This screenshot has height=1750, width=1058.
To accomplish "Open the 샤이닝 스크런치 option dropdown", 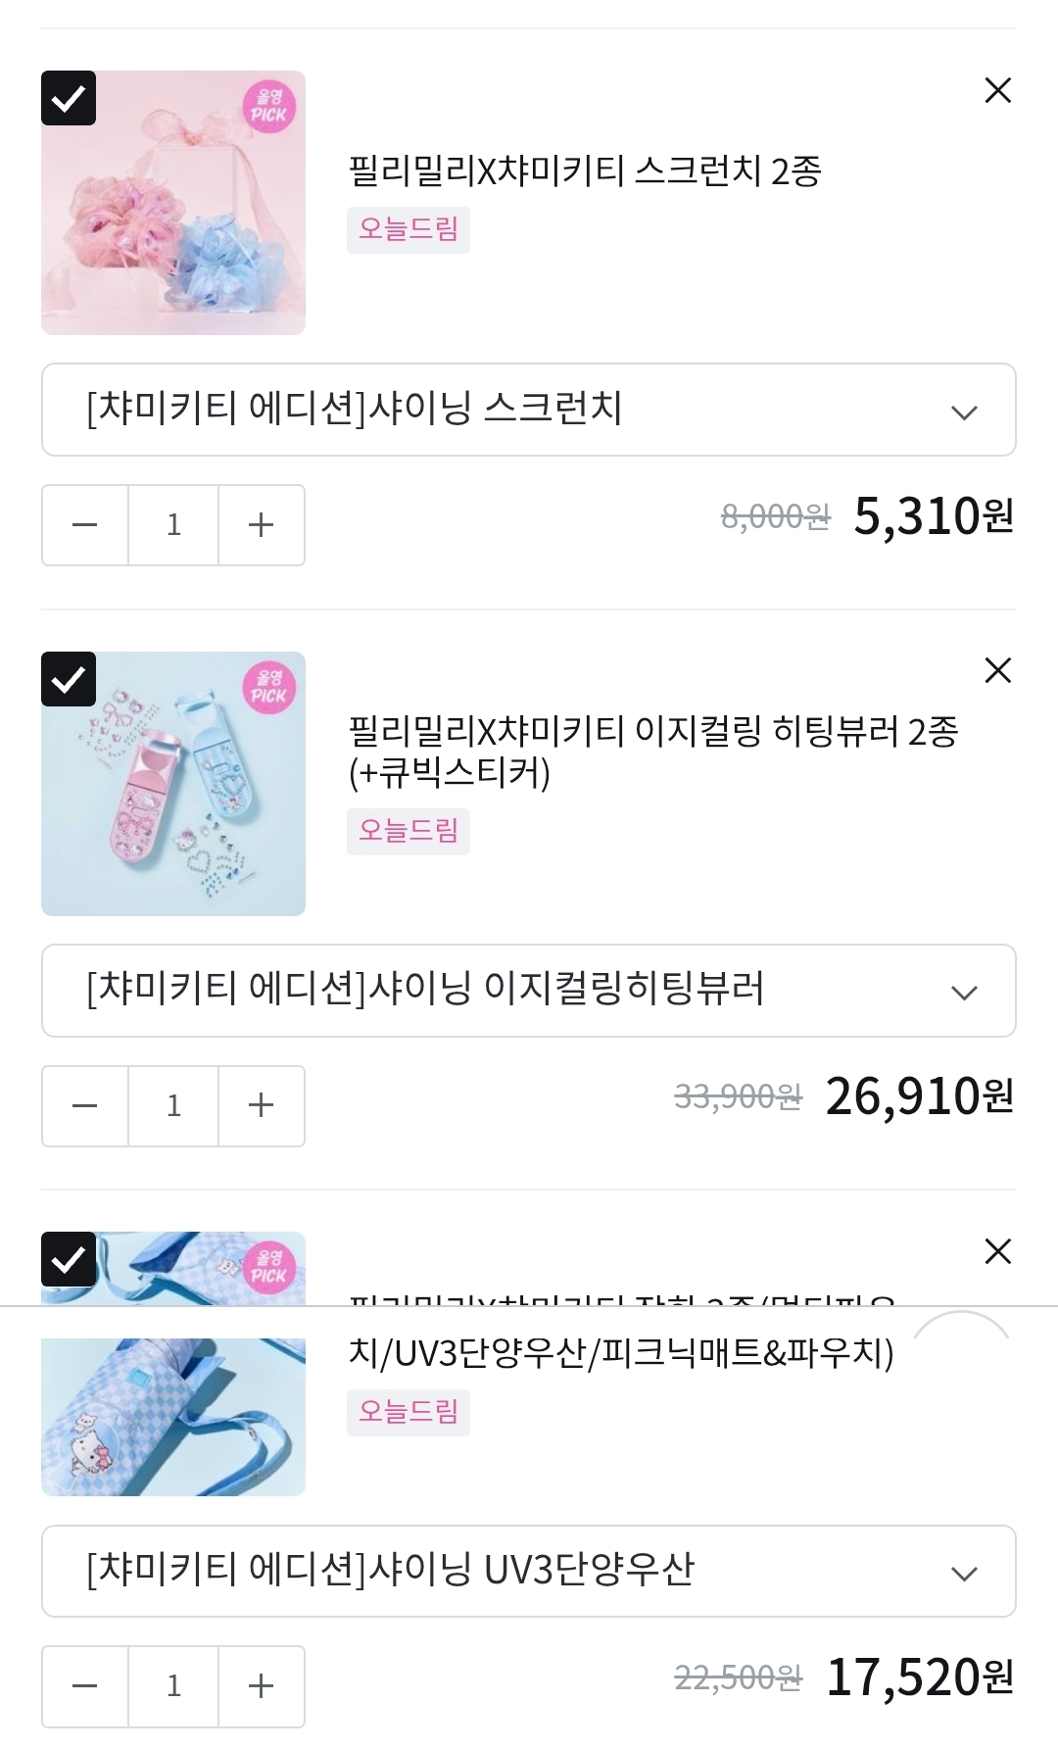I will [528, 410].
